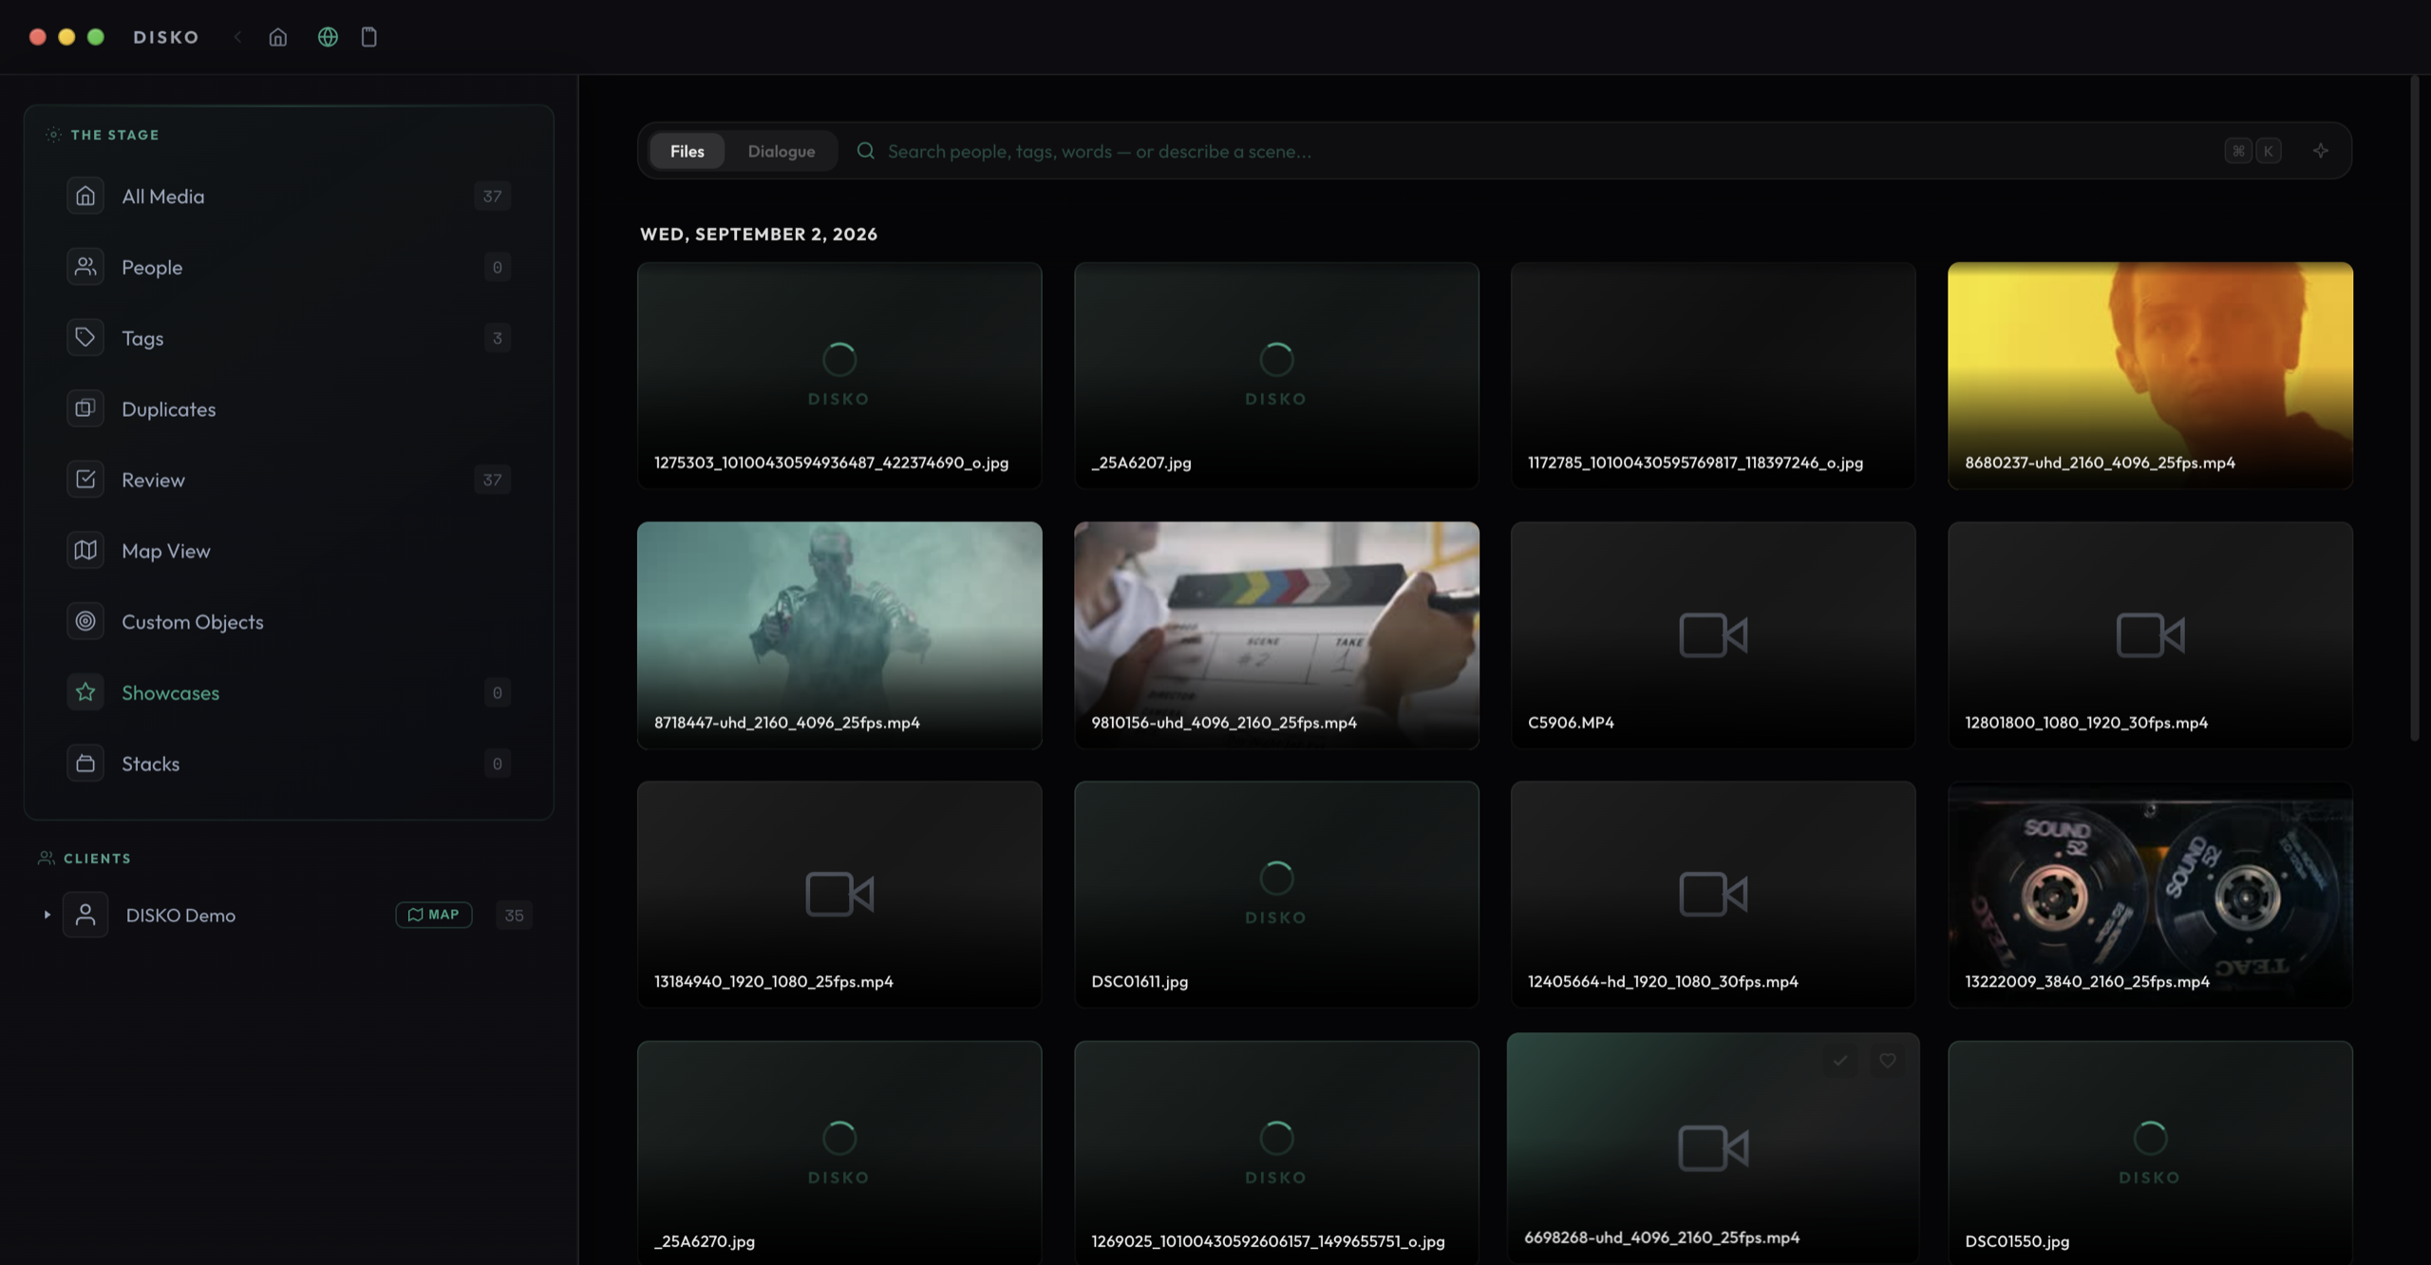Open the DSC01611.jpg card
This screenshot has height=1265, width=2431.
[1276, 895]
